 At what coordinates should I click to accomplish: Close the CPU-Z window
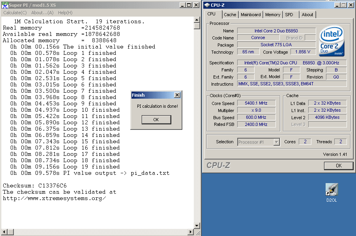(x=351, y=5)
